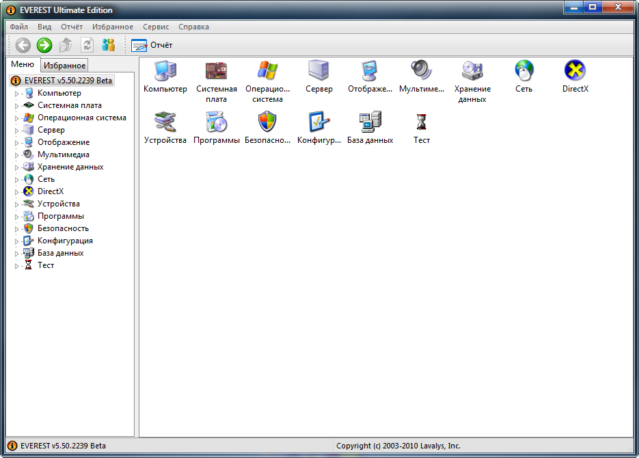Click the Refresh toolbar button
This screenshot has width=639, height=458.
click(87, 45)
